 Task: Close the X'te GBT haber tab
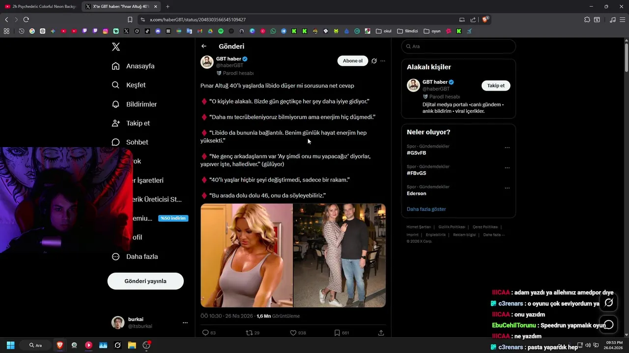tap(156, 6)
